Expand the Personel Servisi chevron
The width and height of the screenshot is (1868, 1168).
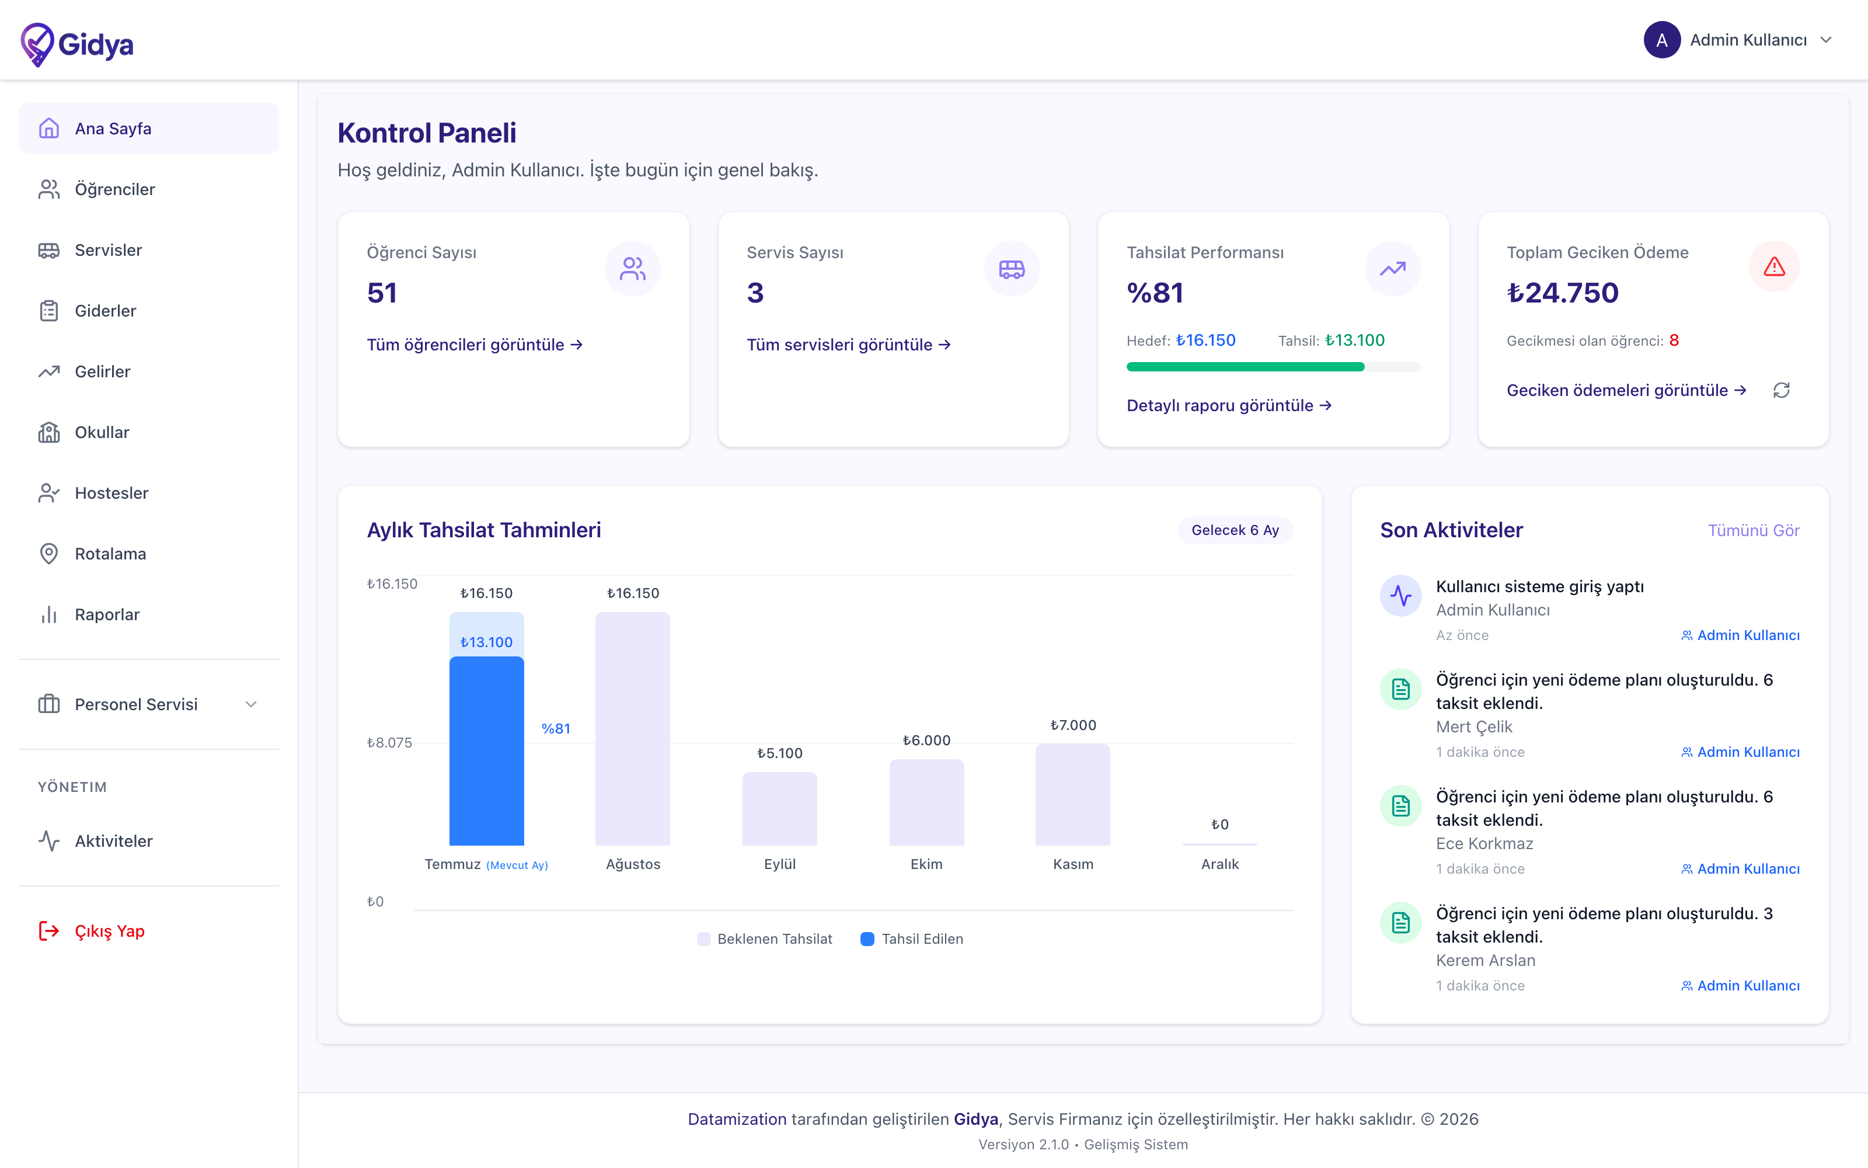pyautogui.click(x=251, y=704)
